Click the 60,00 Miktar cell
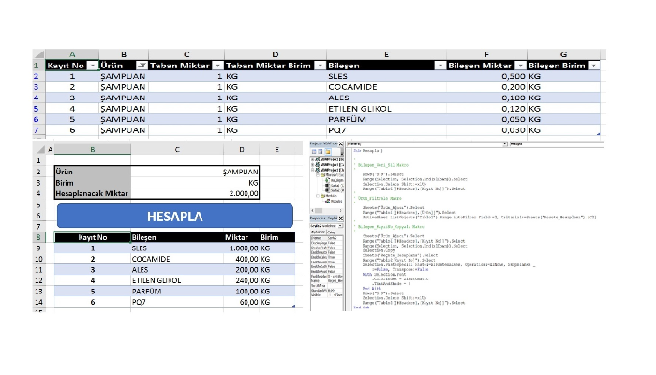 click(x=242, y=302)
